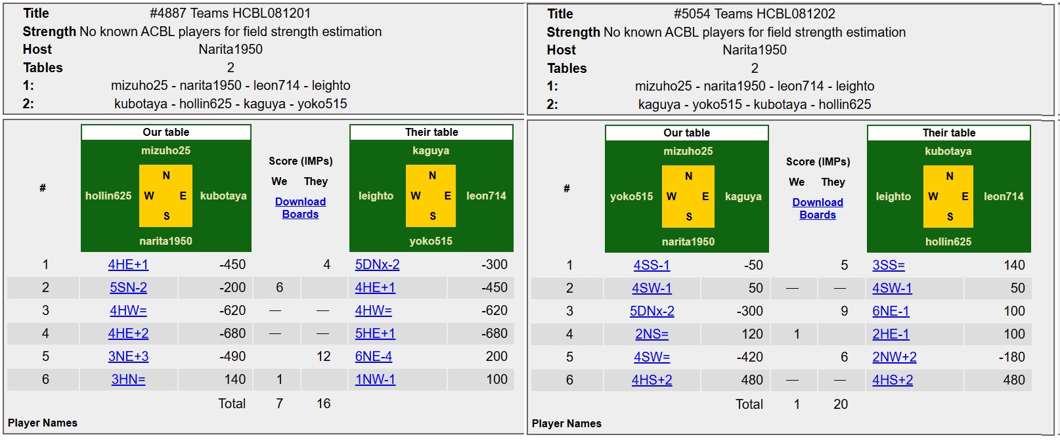Screen dimensions: 1060x441
Task: Click the #5054 Teams HCBL081202 title
Action: pos(754,14)
